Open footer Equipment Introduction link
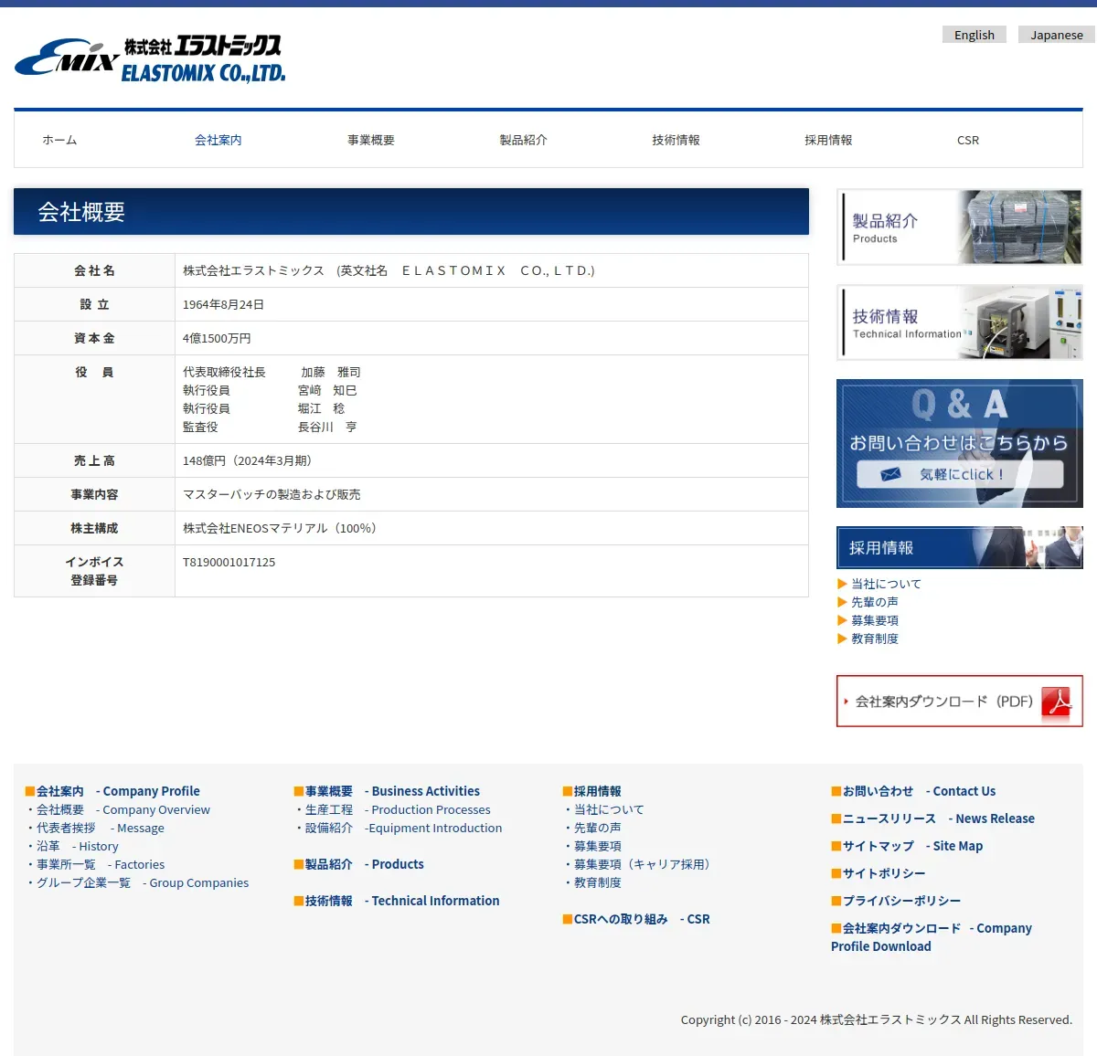Viewport: 1097px width, 1056px height. pyautogui.click(x=403, y=828)
